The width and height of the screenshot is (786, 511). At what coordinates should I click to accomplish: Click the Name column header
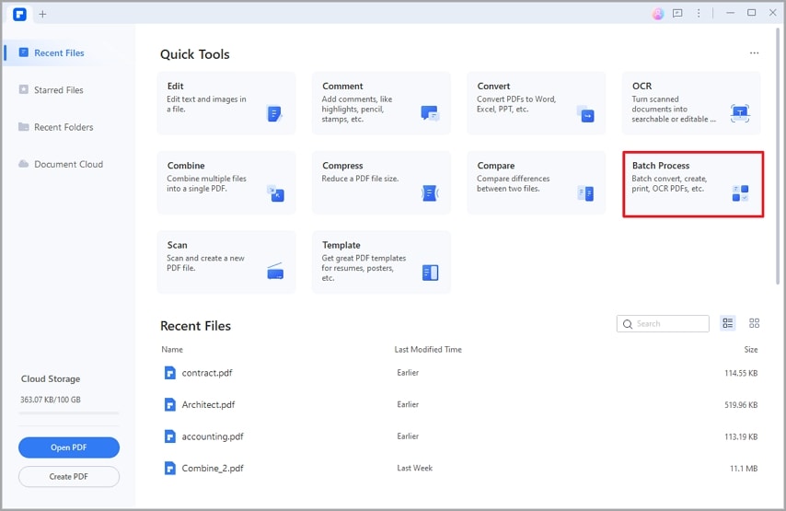pyautogui.click(x=172, y=350)
